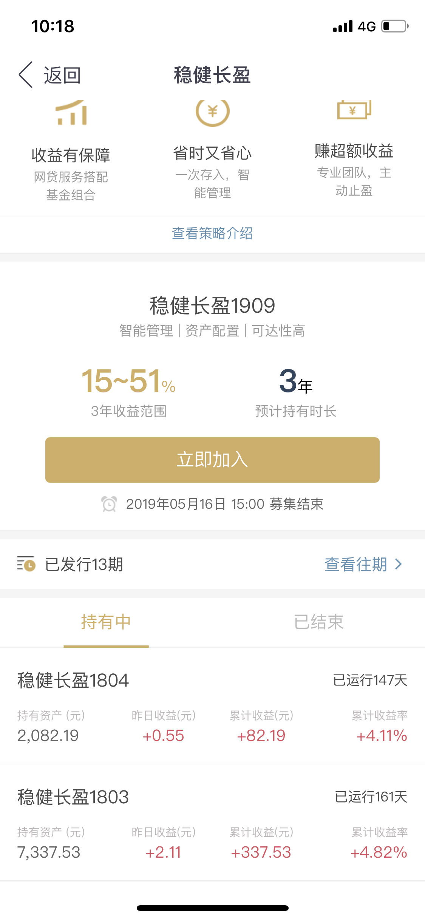Expand past issues via chevron after 查看往期
The height and width of the screenshot is (920, 425).
point(398,564)
